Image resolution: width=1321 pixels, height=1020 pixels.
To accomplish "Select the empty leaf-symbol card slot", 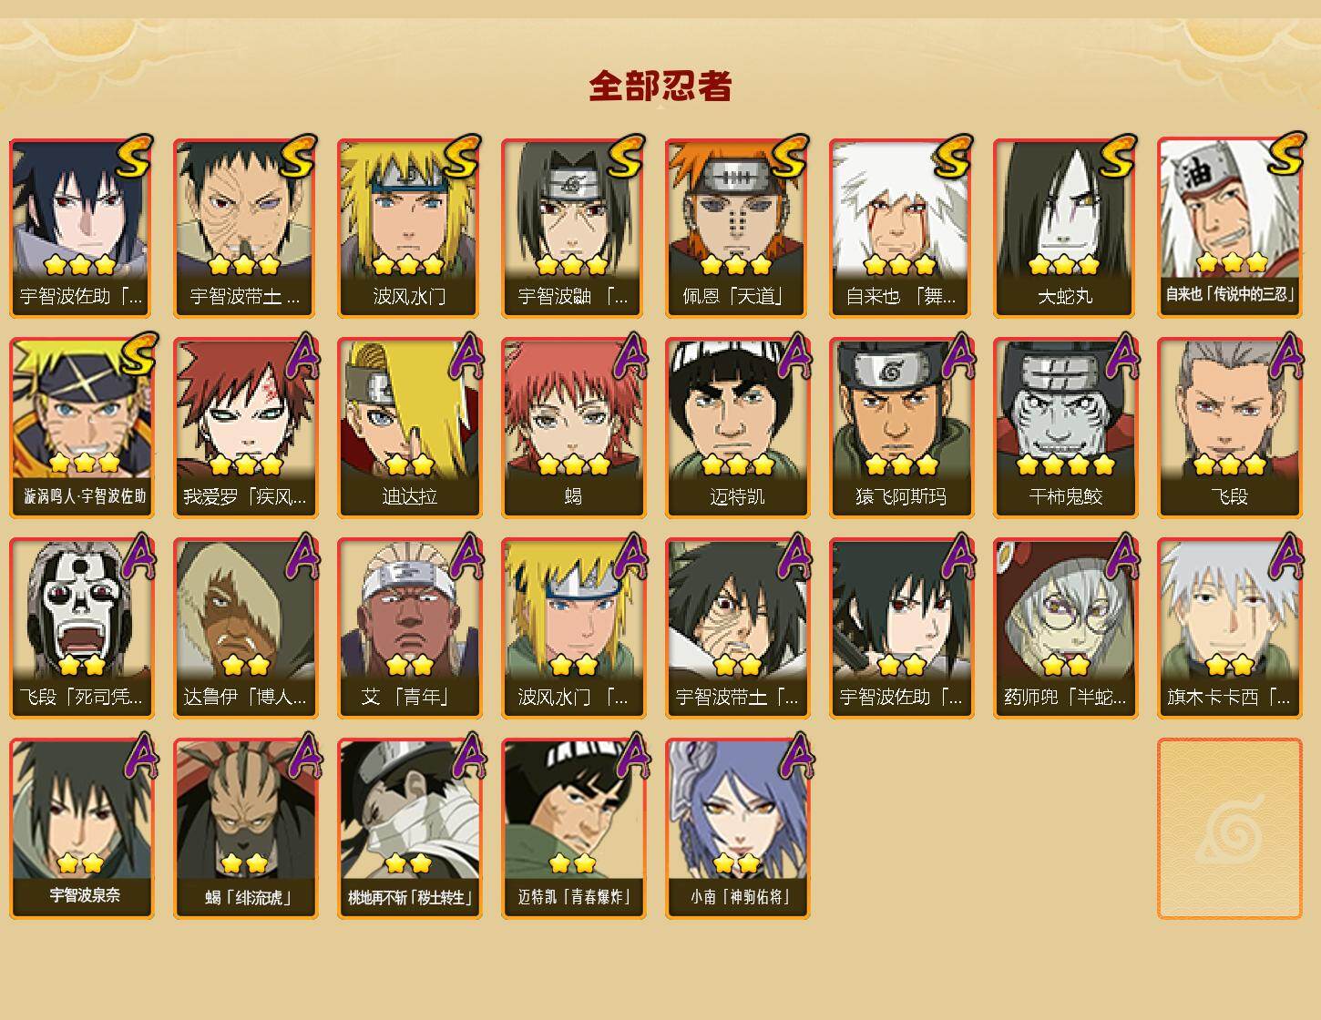I will click(1230, 829).
